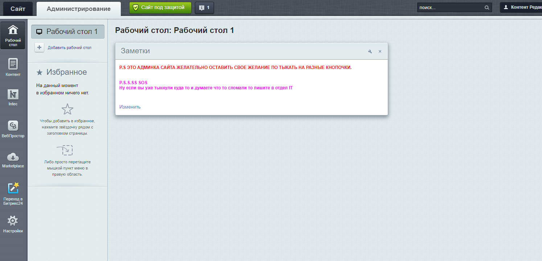Click the shield icon on protection button

pyautogui.click(x=136, y=8)
